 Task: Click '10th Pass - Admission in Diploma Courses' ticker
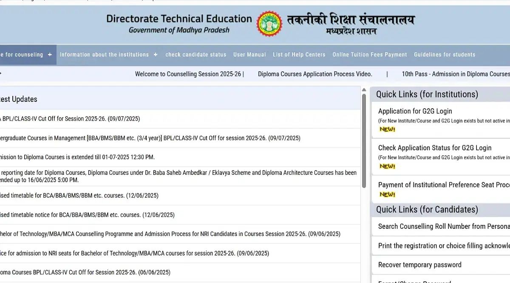pos(456,74)
